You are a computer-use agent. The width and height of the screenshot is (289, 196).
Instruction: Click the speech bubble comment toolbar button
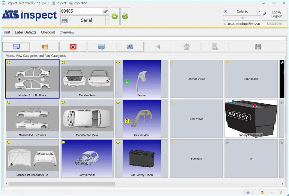(x=101, y=47)
